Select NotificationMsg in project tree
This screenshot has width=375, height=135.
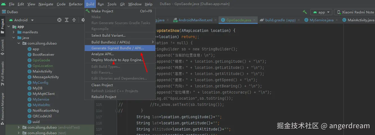(x=46, y=111)
